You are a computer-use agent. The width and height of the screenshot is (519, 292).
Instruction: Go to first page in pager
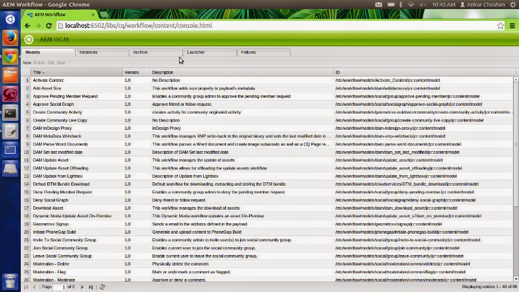26,287
